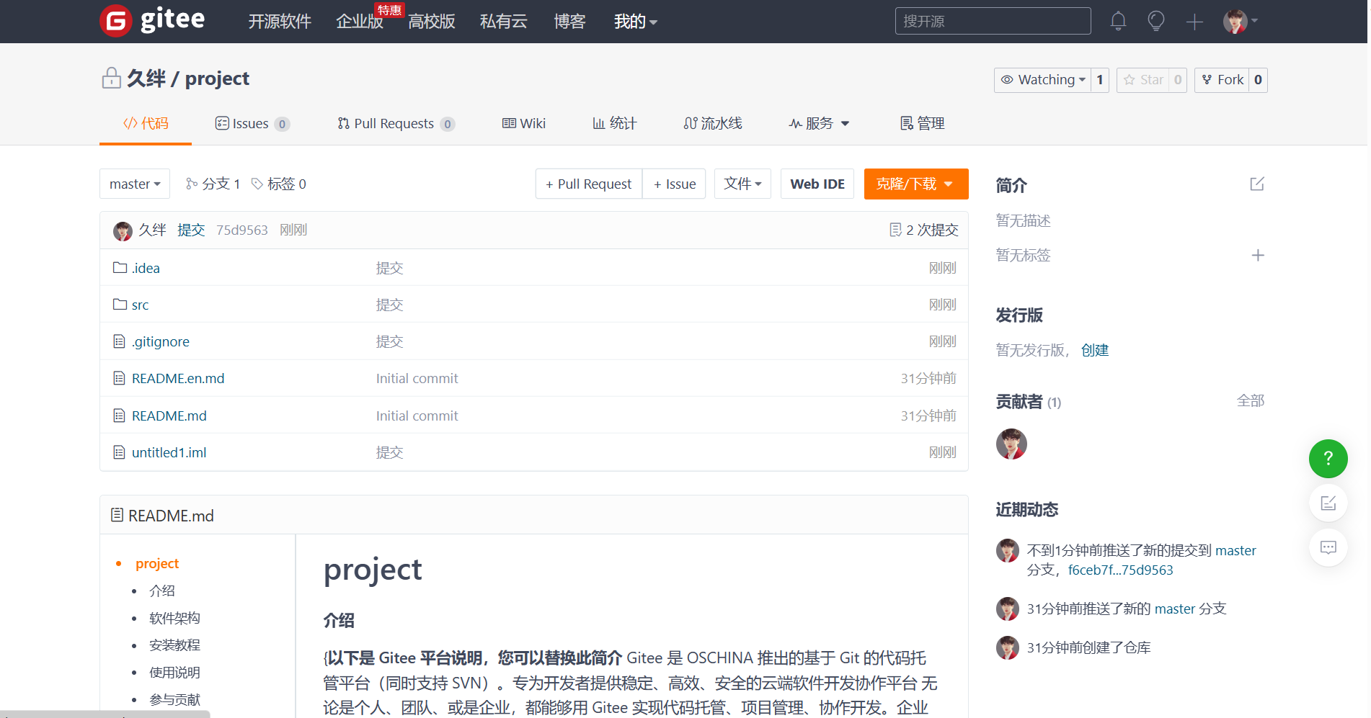Click the plus icon to add tags

[1258, 255]
